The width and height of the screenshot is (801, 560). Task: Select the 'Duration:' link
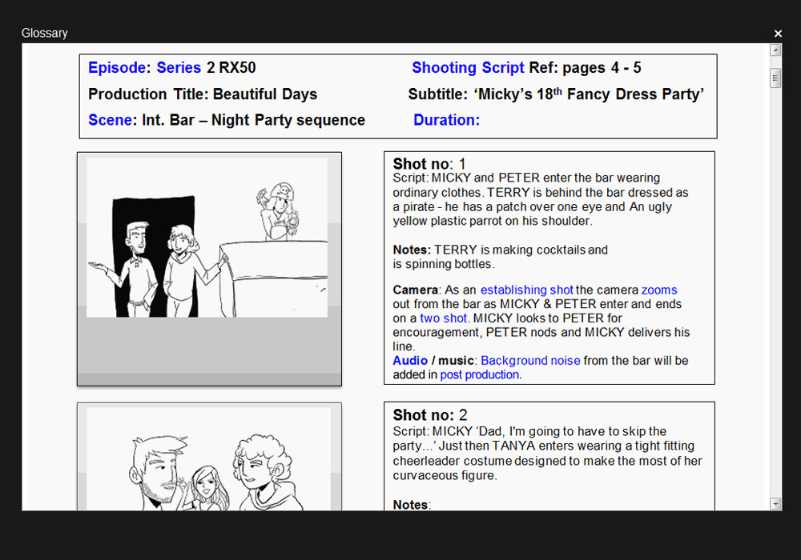point(446,120)
